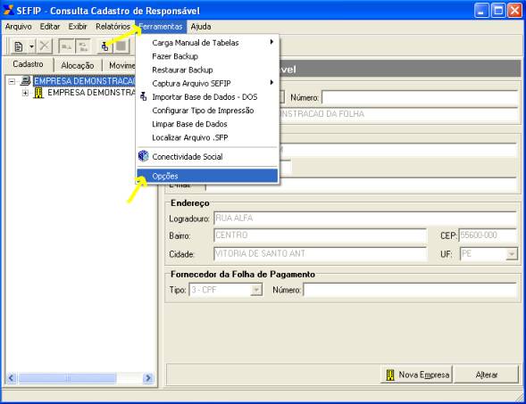Select Importar Base de Dados - DOS
The height and width of the screenshot is (404, 526).
click(207, 97)
